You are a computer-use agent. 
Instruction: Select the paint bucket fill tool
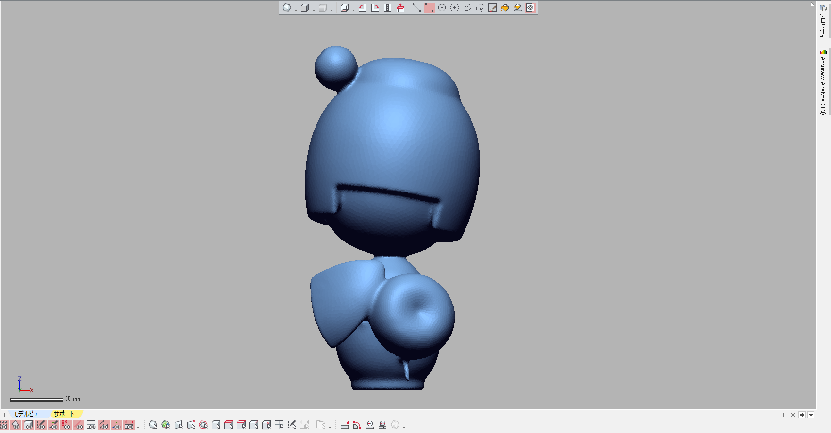505,8
